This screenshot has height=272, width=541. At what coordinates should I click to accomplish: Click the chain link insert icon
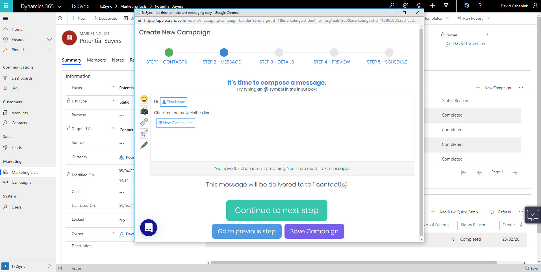tap(144, 122)
